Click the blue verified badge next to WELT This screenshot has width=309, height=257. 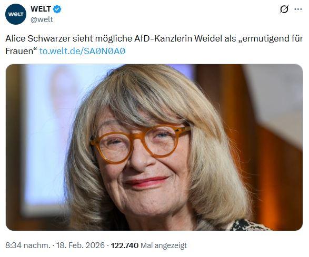57,9
